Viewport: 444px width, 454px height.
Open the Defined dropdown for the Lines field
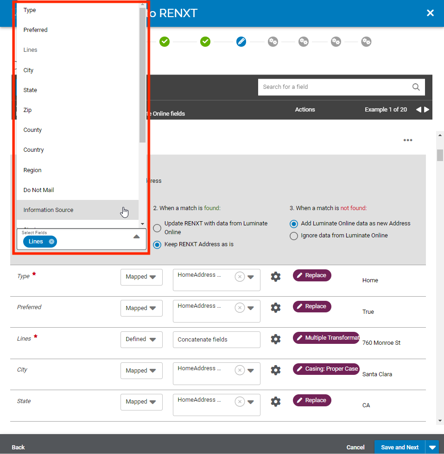141,339
